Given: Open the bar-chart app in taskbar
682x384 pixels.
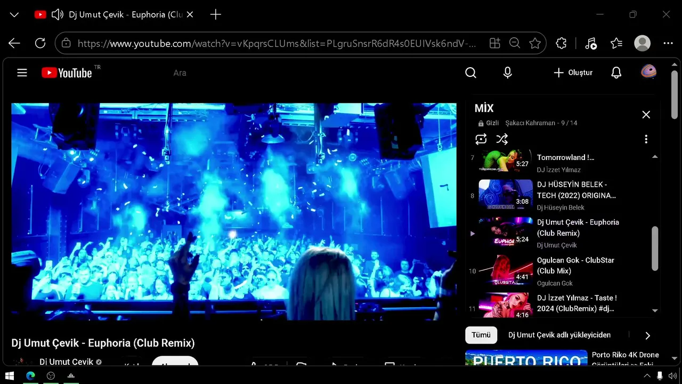Looking at the screenshot, I should pos(71,375).
